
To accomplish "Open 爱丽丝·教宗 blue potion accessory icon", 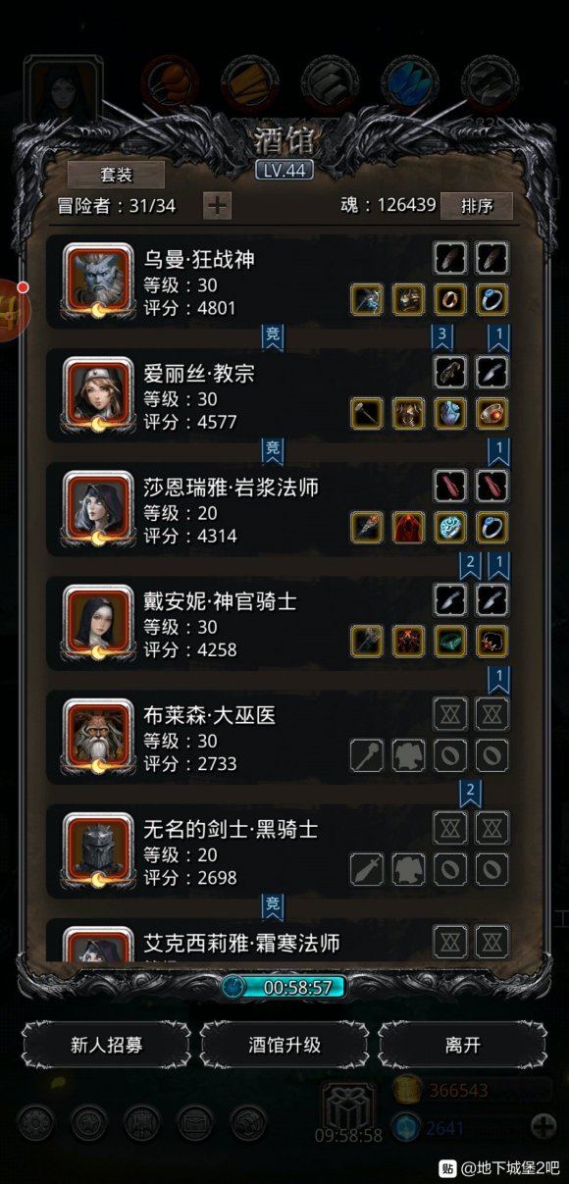I will click(449, 413).
